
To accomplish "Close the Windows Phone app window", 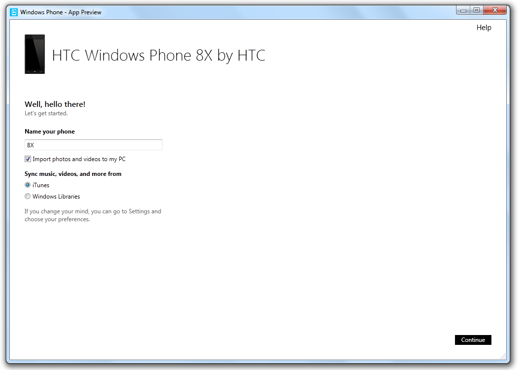I will [x=495, y=10].
